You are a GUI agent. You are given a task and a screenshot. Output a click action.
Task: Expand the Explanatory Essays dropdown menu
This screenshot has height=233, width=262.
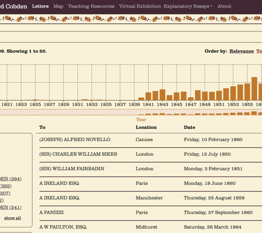coord(188,6)
